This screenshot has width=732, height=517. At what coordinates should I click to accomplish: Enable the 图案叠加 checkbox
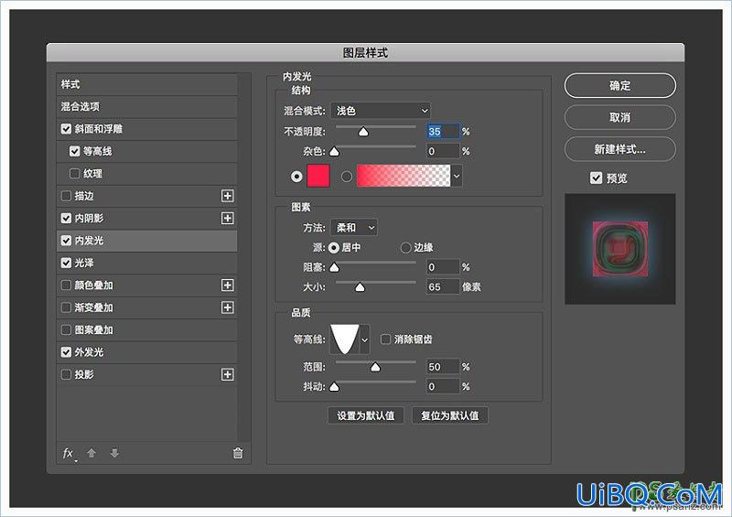click(x=66, y=329)
